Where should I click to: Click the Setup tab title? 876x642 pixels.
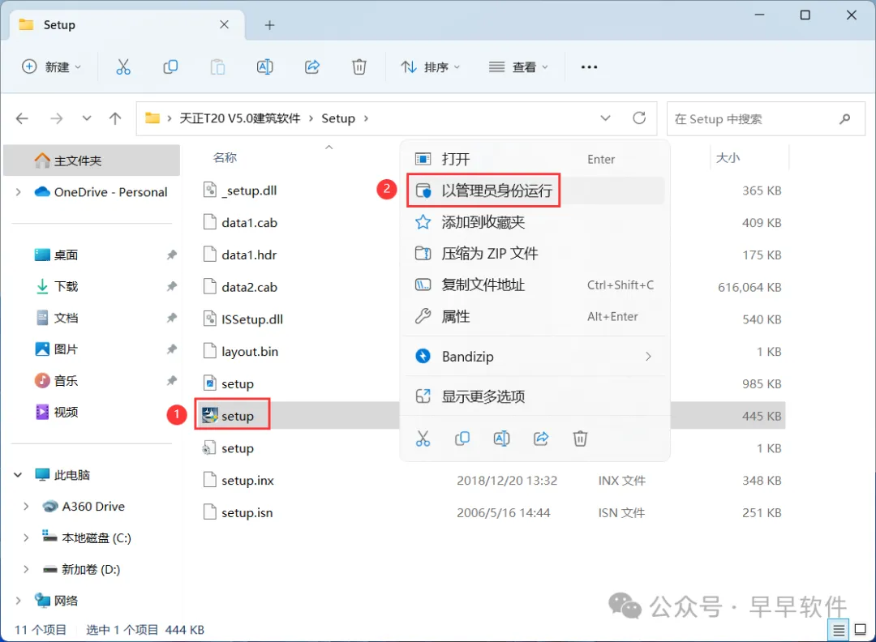click(59, 24)
